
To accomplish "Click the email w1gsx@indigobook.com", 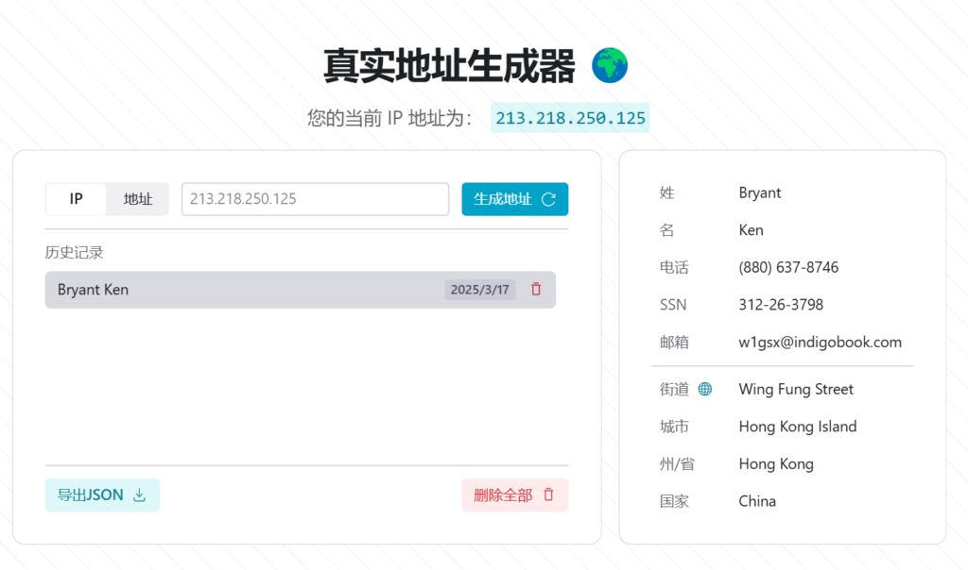I will [821, 342].
